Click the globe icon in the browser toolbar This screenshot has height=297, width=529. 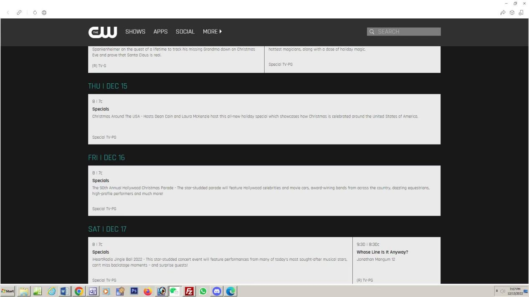pyautogui.click(x=44, y=12)
